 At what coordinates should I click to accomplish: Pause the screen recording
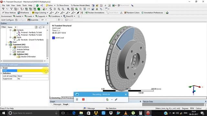point(77,100)
